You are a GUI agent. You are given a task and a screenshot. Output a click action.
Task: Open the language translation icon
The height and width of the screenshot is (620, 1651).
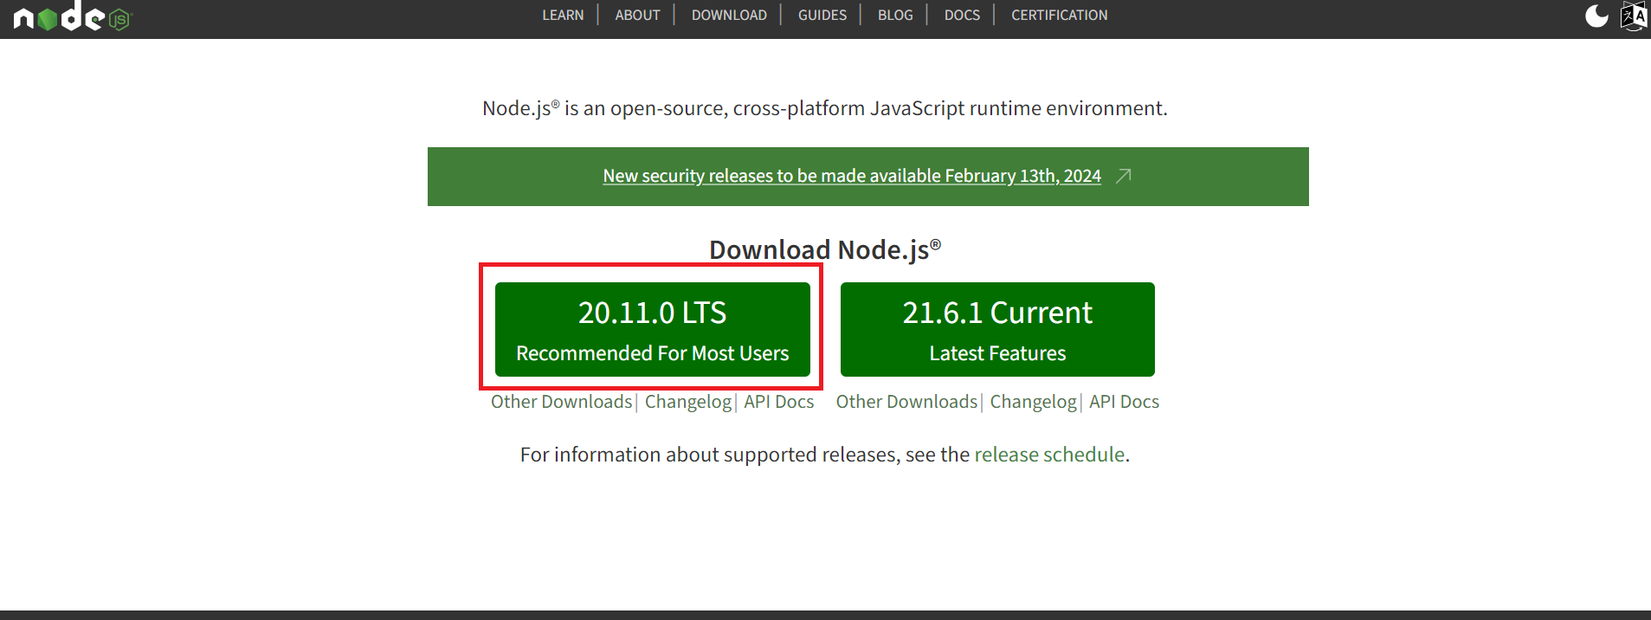pyautogui.click(x=1634, y=16)
